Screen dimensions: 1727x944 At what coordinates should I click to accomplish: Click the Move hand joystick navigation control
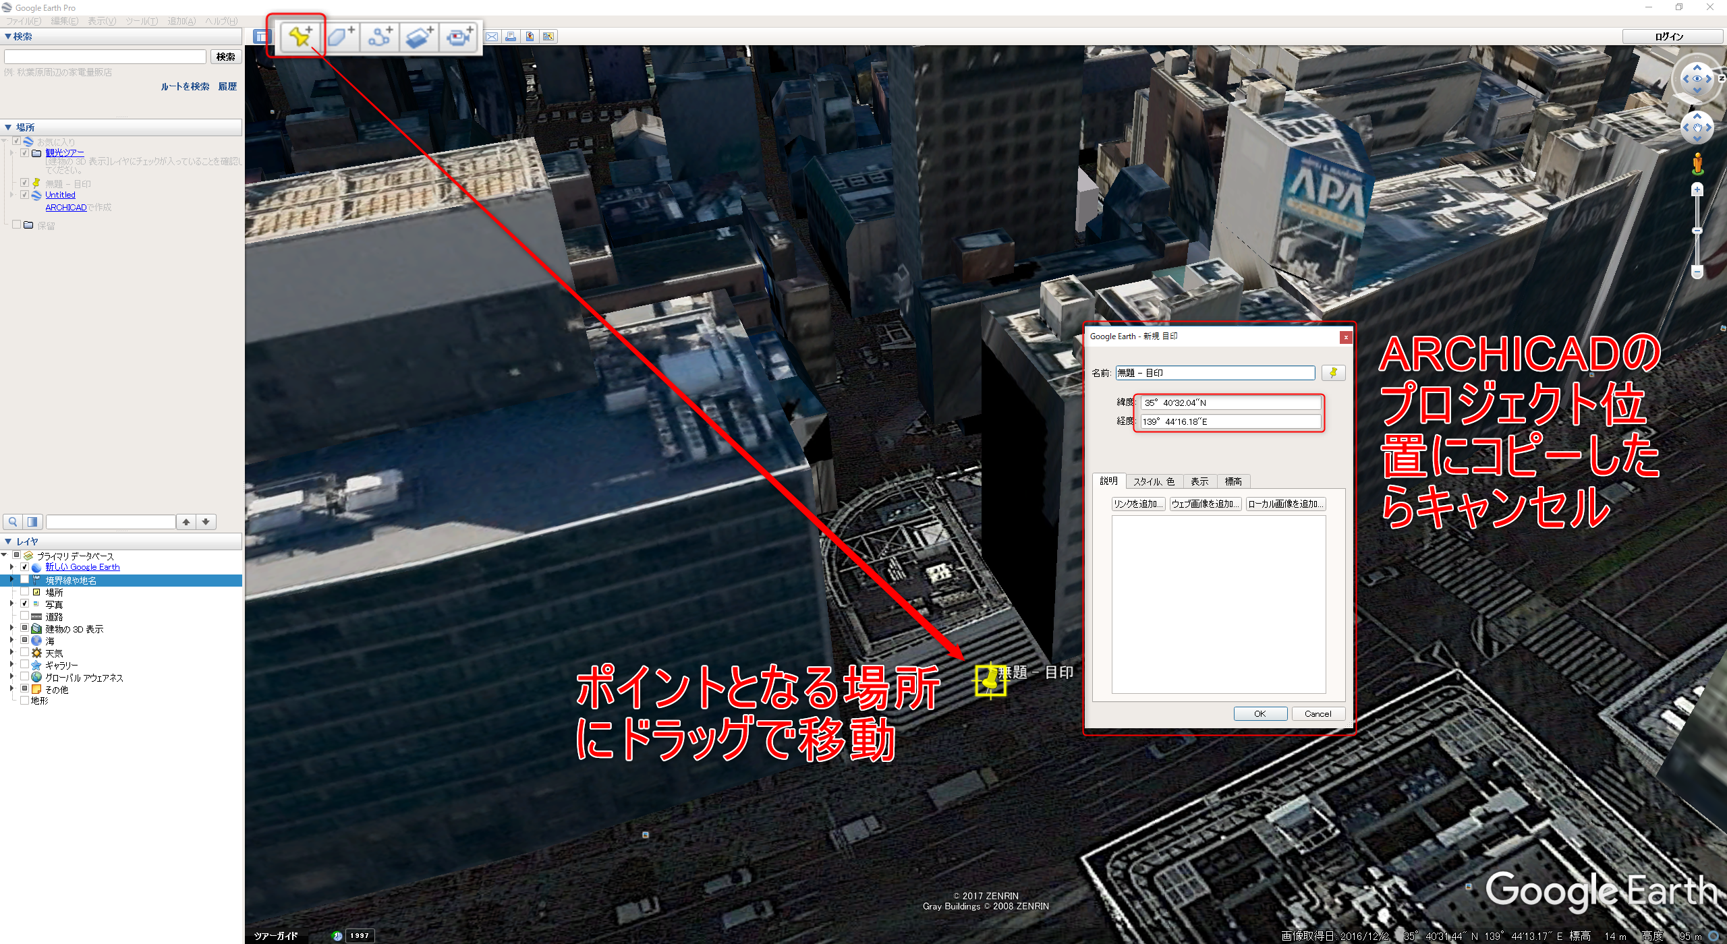click(x=1697, y=127)
